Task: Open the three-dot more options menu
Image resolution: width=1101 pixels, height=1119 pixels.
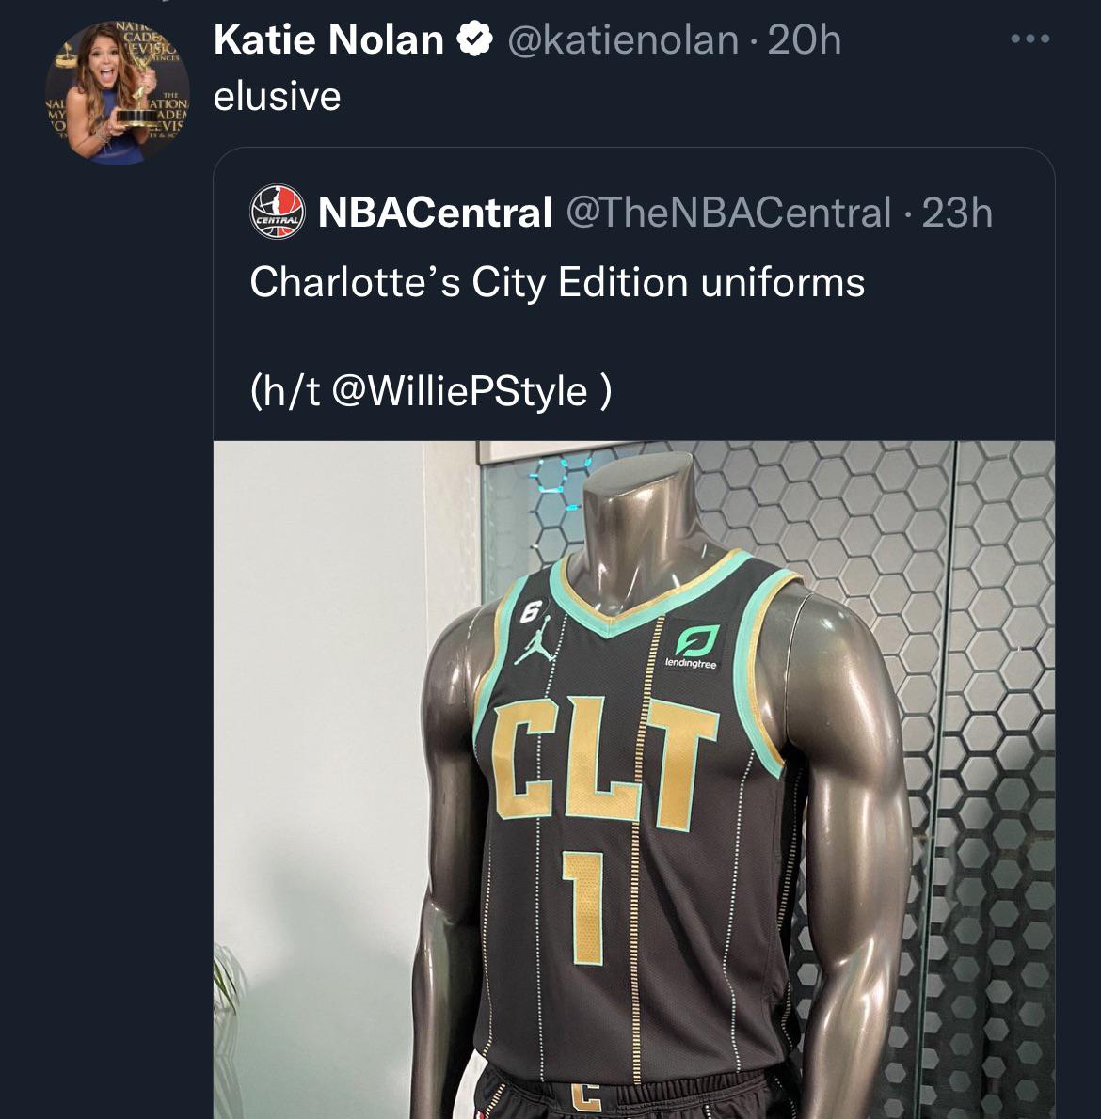Action: 1029,40
